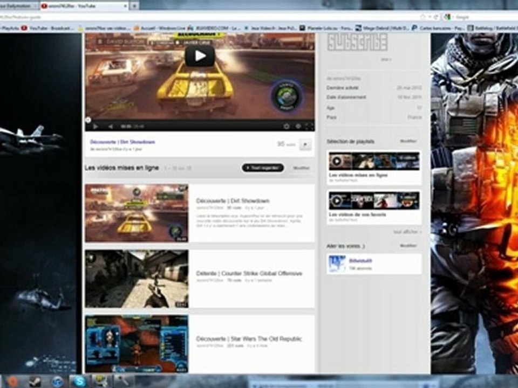
Task: Open 'Découverte | Star Wars The Old Republic' title
Action: (249, 338)
